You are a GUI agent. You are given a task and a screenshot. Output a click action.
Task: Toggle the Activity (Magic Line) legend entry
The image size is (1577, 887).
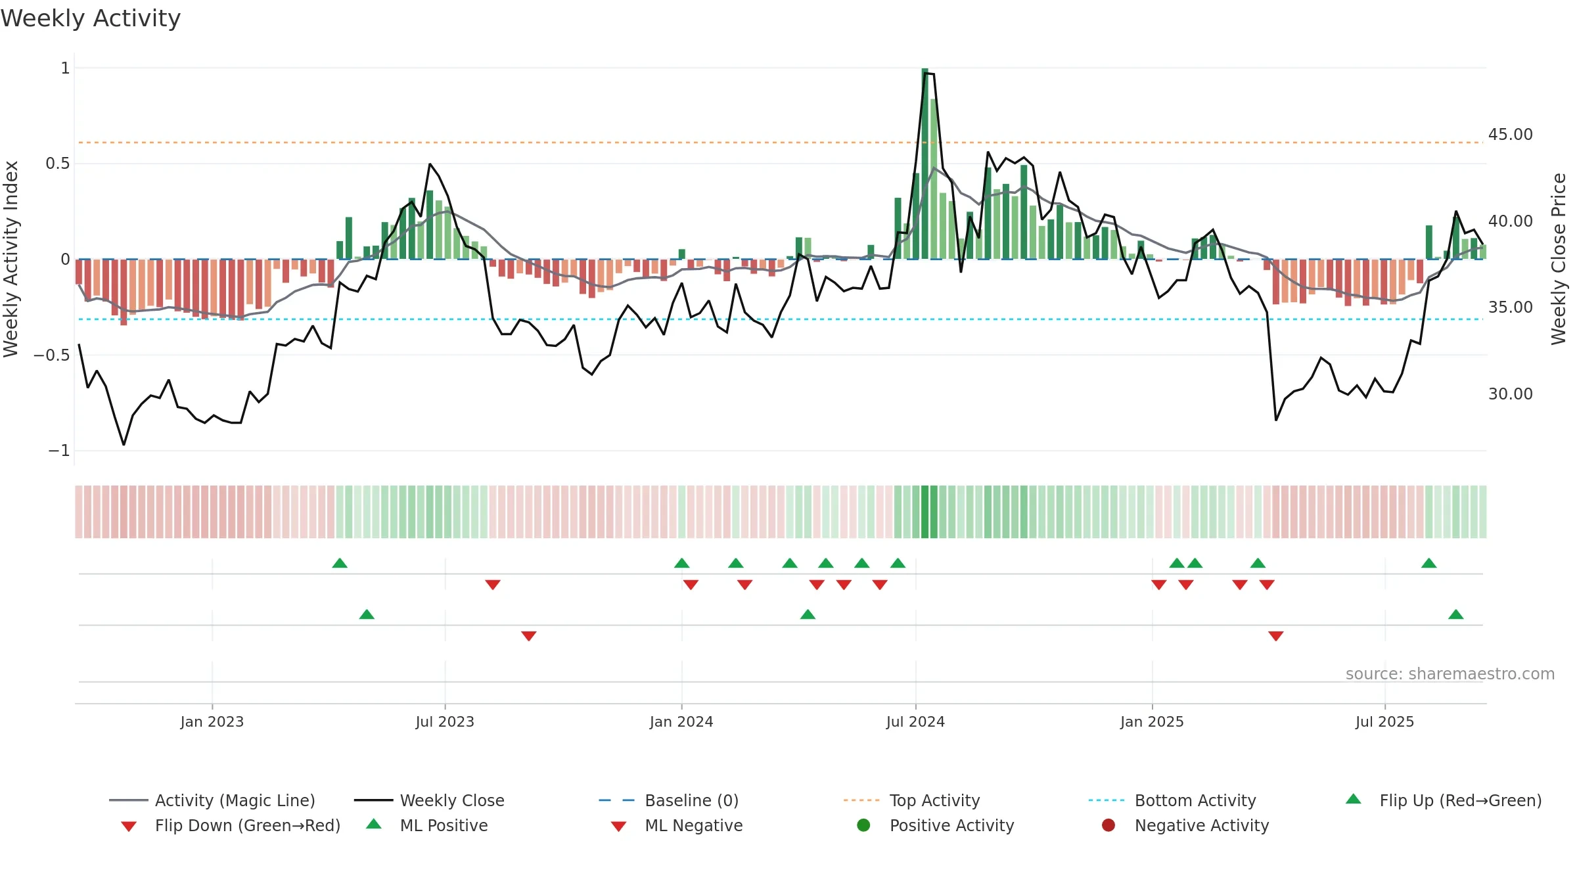point(212,800)
